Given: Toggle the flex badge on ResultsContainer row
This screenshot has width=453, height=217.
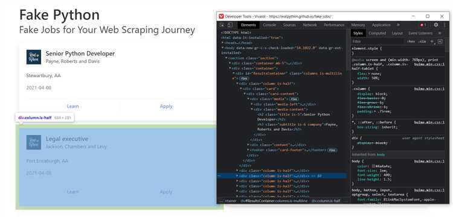Looking at the screenshot, I should click(244, 78).
